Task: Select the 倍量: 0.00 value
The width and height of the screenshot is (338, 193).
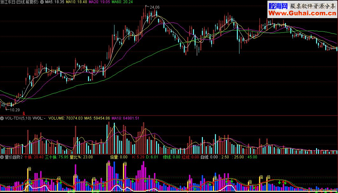Action: pyautogui.click(x=119, y=157)
